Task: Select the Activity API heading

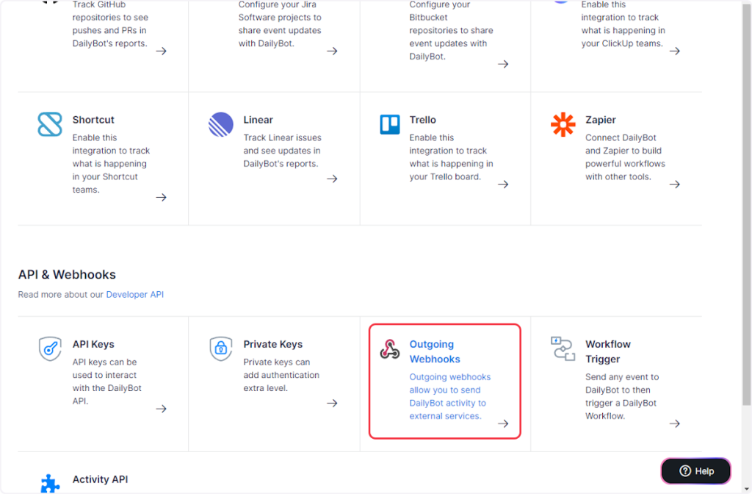Action: pos(100,479)
